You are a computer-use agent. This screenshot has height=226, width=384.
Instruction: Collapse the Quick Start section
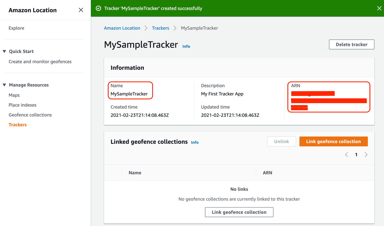pos(4,51)
